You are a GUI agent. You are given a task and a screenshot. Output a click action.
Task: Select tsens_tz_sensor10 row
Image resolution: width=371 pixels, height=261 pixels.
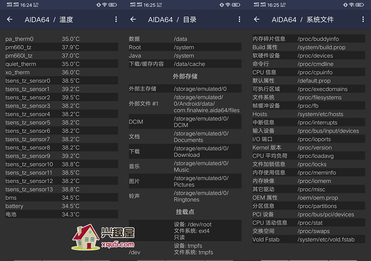pyautogui.click(x=62, y=164)
